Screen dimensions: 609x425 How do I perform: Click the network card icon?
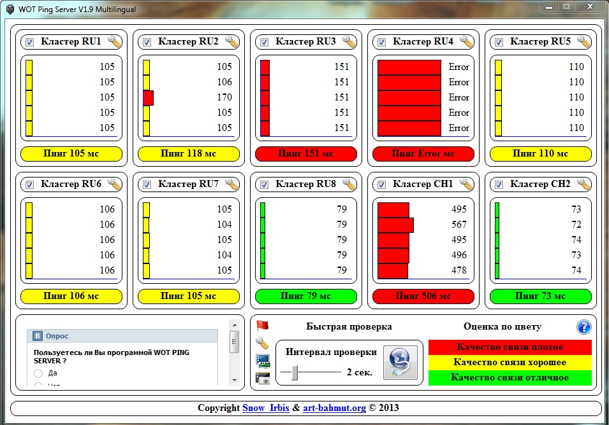pyautogui.click(x=263, y=361)
